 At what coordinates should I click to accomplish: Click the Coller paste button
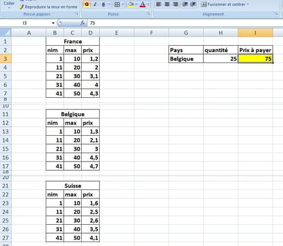point(9,3)
